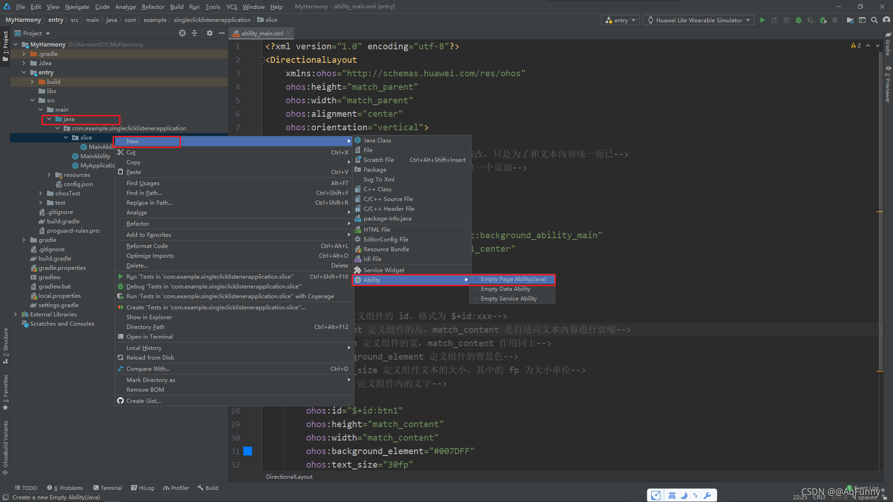Hide the Project panel with minus icon
This screenshot has width=893, height=502.
222,33
